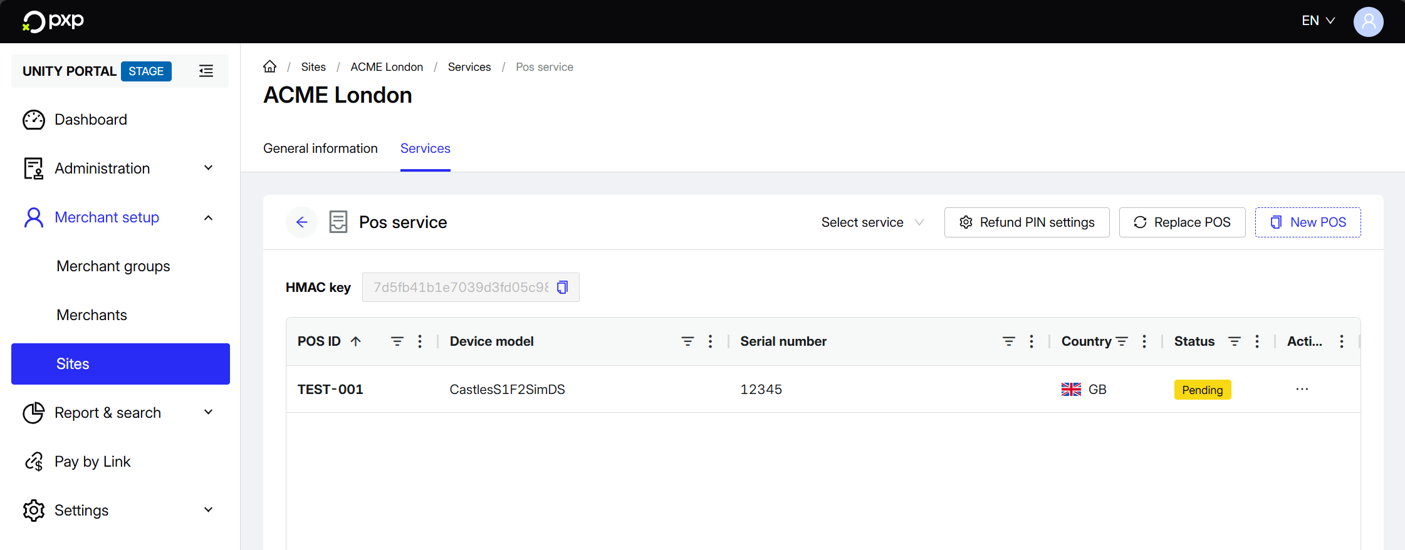Go back using the arrow button

coord(301,222)
